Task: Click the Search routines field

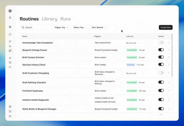Action: click(36, 27)
